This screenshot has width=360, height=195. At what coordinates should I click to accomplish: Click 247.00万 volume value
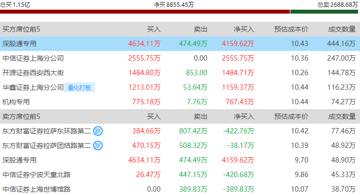[341, 58]
